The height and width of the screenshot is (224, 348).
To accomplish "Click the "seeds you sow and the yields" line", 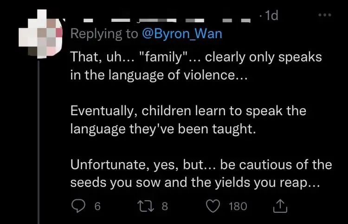I will click(195, 182).
